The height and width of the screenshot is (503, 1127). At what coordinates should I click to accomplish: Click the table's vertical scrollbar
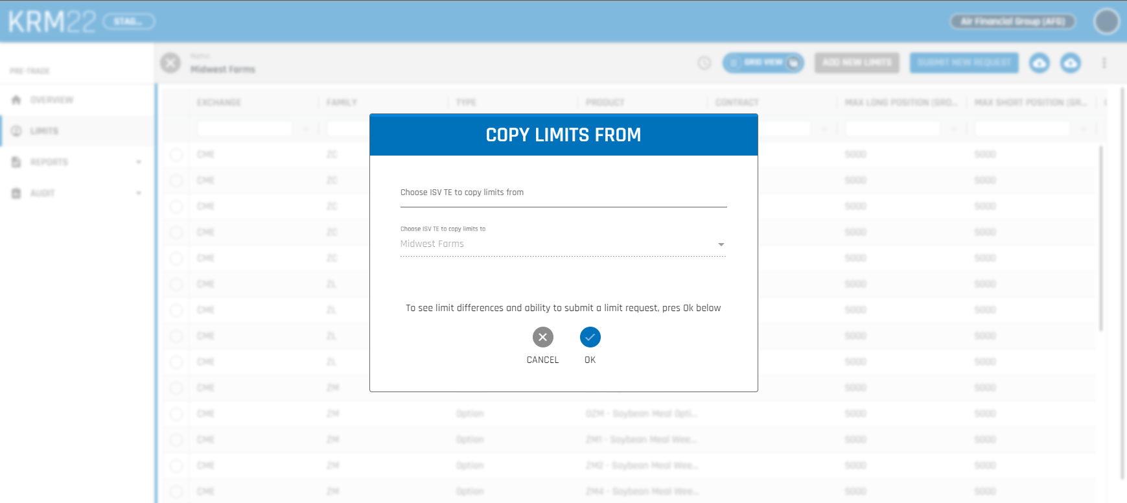tap(1100, 239)
